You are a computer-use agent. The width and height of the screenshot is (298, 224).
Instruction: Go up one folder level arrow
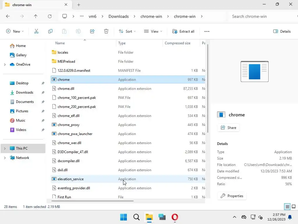click(36, 16)
